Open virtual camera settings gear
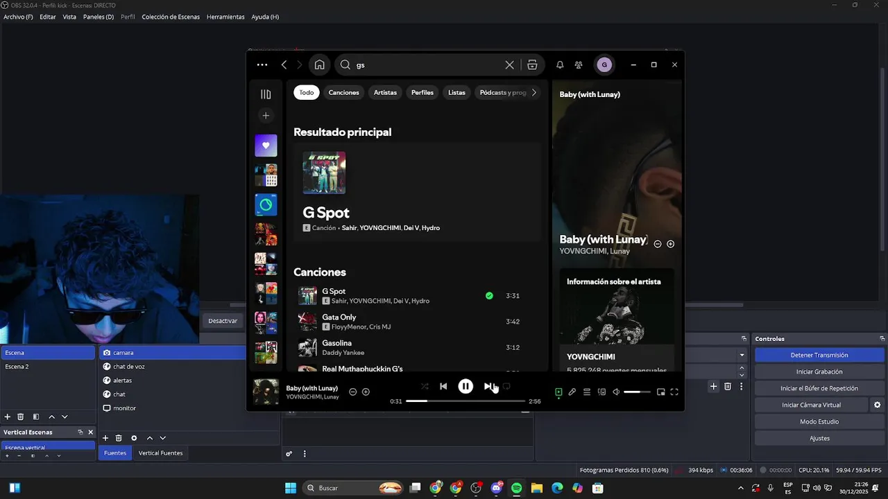This screenshot has width=888, height=499. tap(877, 405)
